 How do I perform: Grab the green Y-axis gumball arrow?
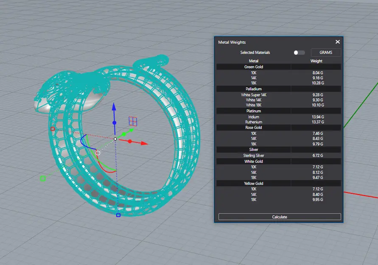(131, 130)
